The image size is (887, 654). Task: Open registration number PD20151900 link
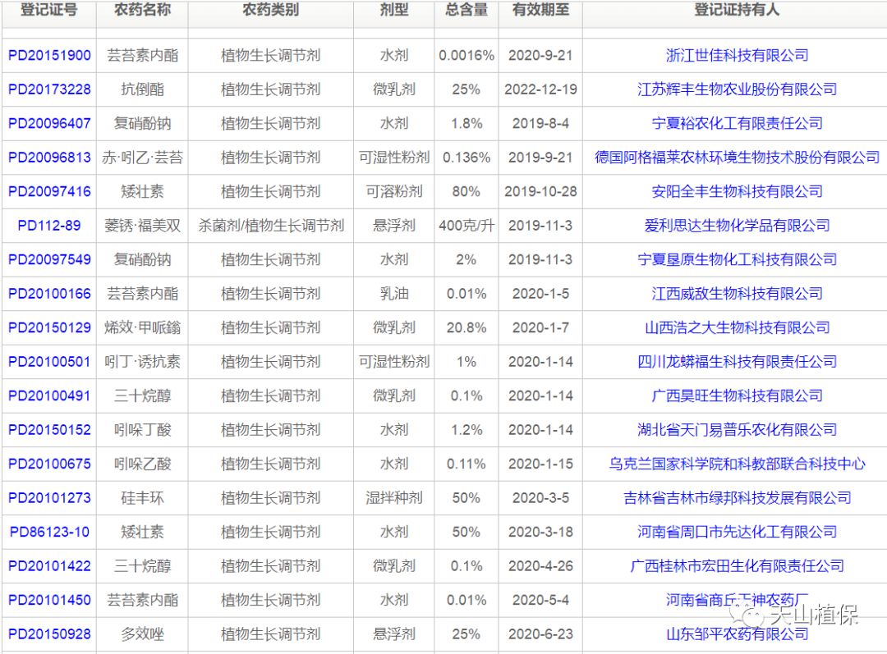pos(49,56)
